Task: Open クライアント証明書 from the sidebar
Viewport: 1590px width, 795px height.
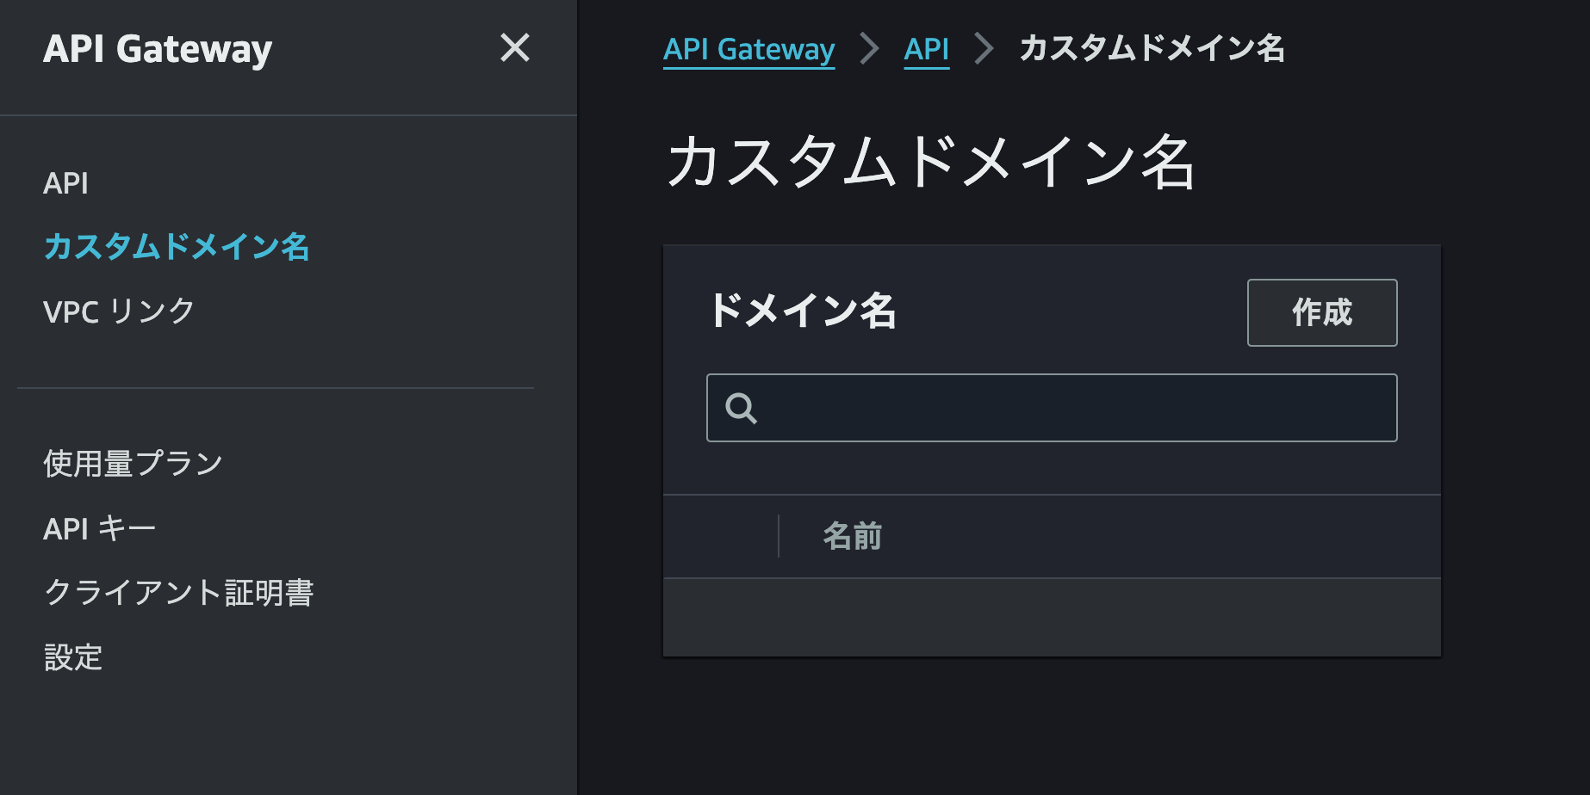Action: [180, 592]
